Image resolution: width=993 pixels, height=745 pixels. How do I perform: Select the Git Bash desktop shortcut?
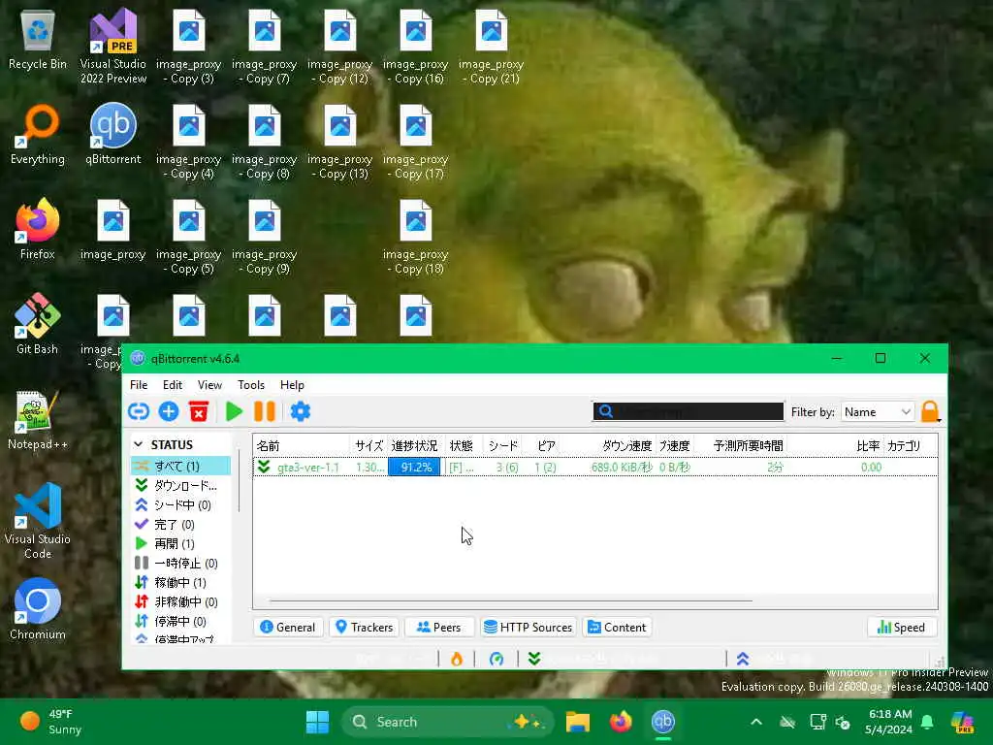38,324
